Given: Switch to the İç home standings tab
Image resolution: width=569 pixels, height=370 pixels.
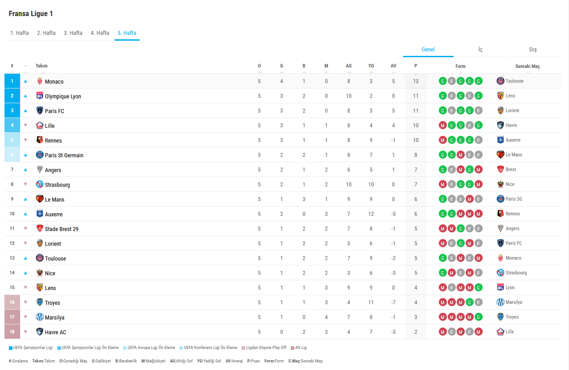Looking at the screenshot, I should pyautogui.click(x=480, y=50).
